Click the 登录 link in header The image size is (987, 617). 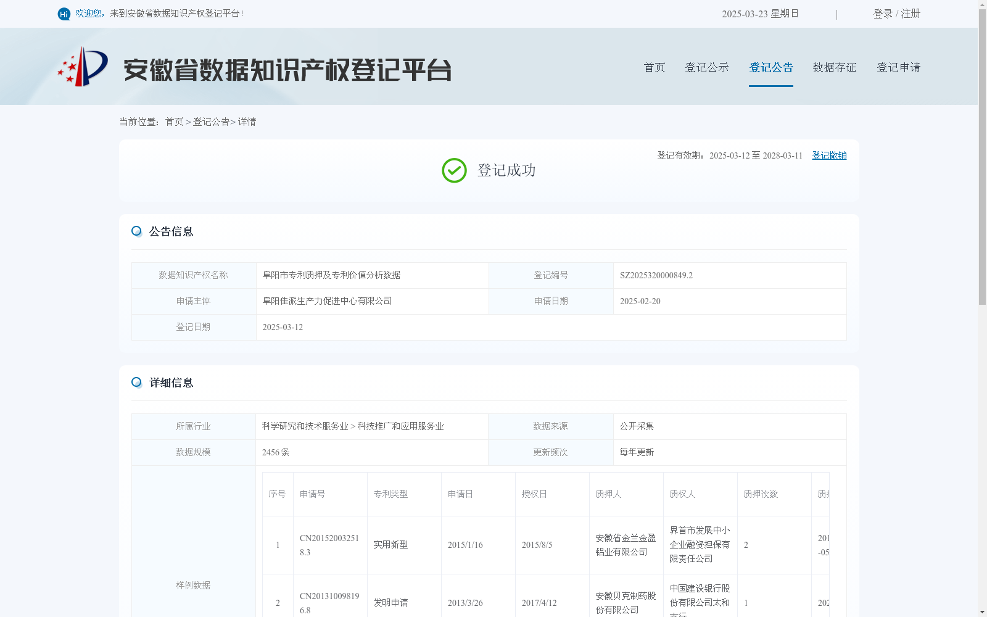[x=883, y=14]
